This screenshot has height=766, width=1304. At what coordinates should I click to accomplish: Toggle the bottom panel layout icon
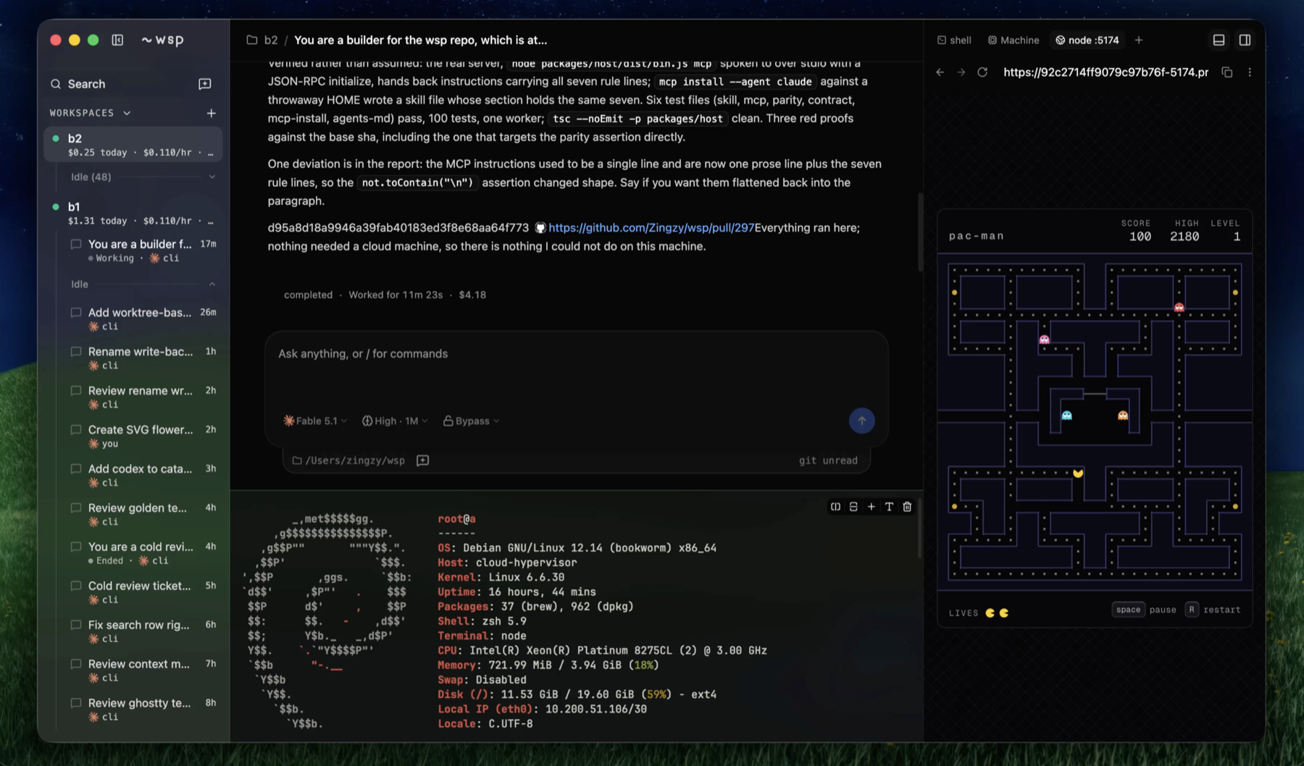coord(1219,40)
